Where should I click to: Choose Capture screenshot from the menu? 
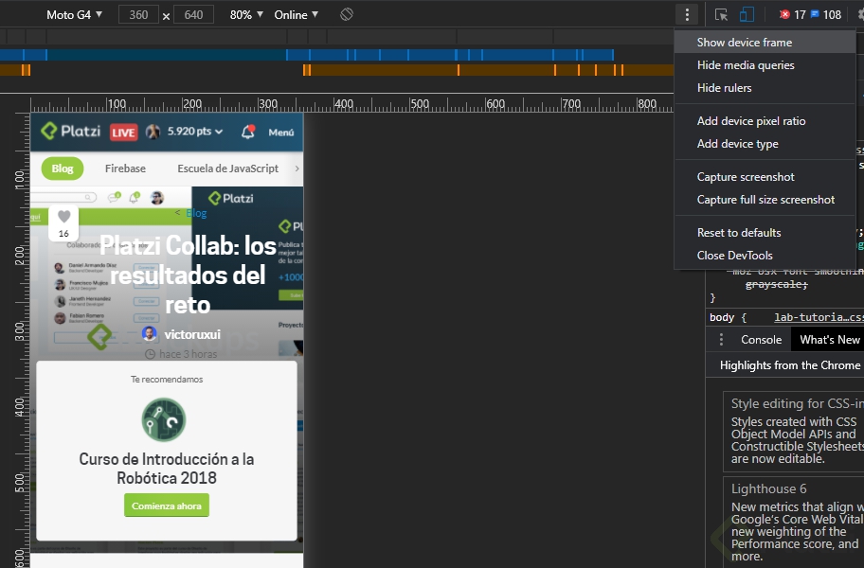(x=765, y=177)
